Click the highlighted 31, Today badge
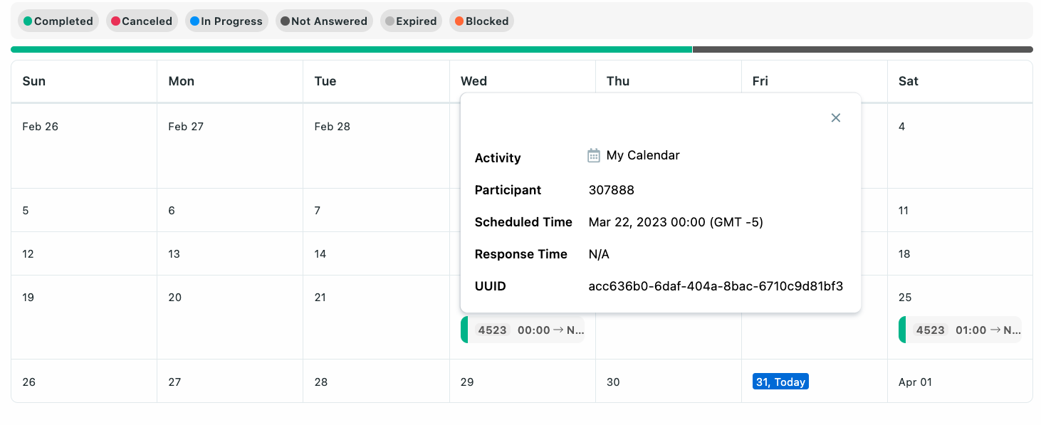The width and height of the screenshot is (1041, 425). click(x=780, y=382)
